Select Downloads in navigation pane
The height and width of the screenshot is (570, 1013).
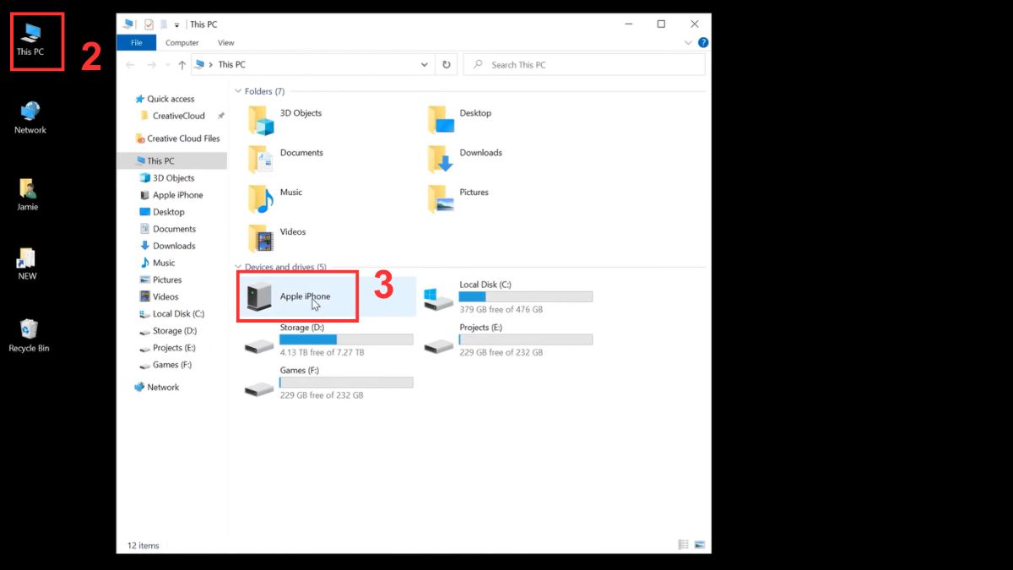pos(173,246)
